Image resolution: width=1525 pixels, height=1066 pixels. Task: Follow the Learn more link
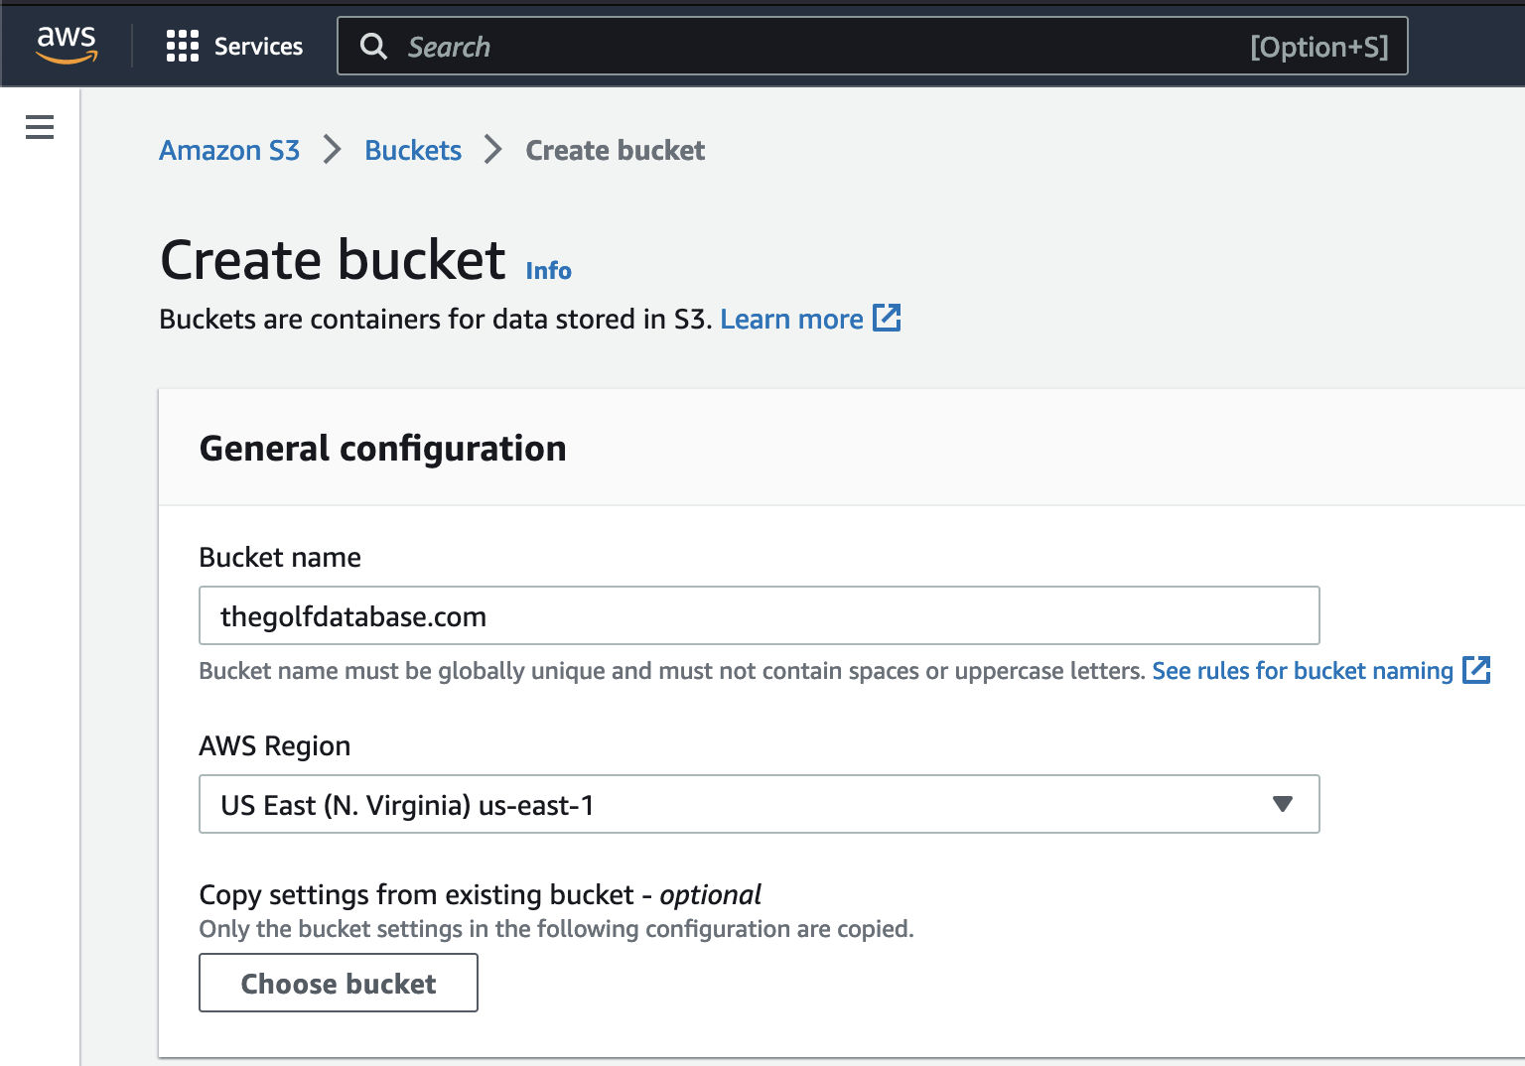coord(791,320)
